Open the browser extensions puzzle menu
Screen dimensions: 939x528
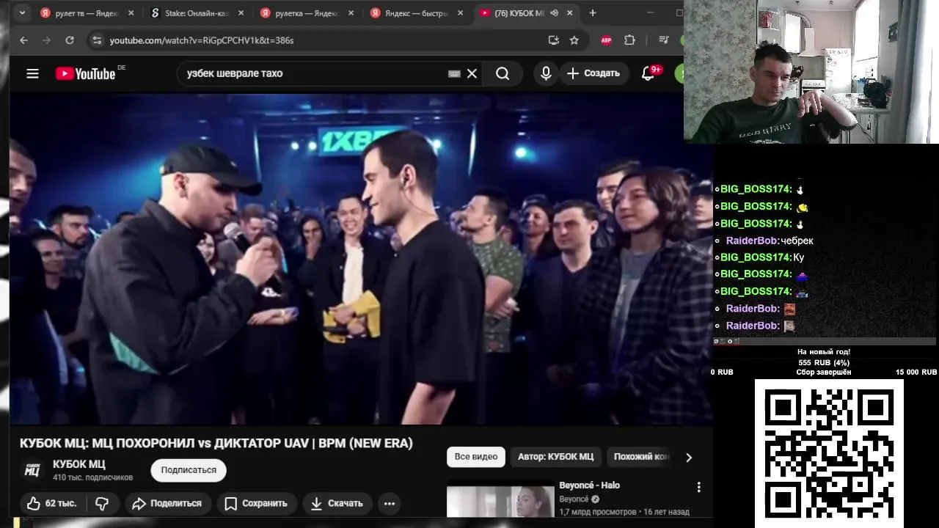pyautogui.click(x=629, y=40)
